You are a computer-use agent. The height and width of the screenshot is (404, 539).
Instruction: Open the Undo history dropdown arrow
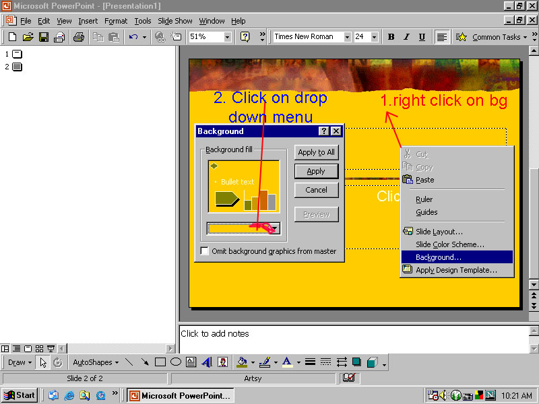[x=144, y=37]
